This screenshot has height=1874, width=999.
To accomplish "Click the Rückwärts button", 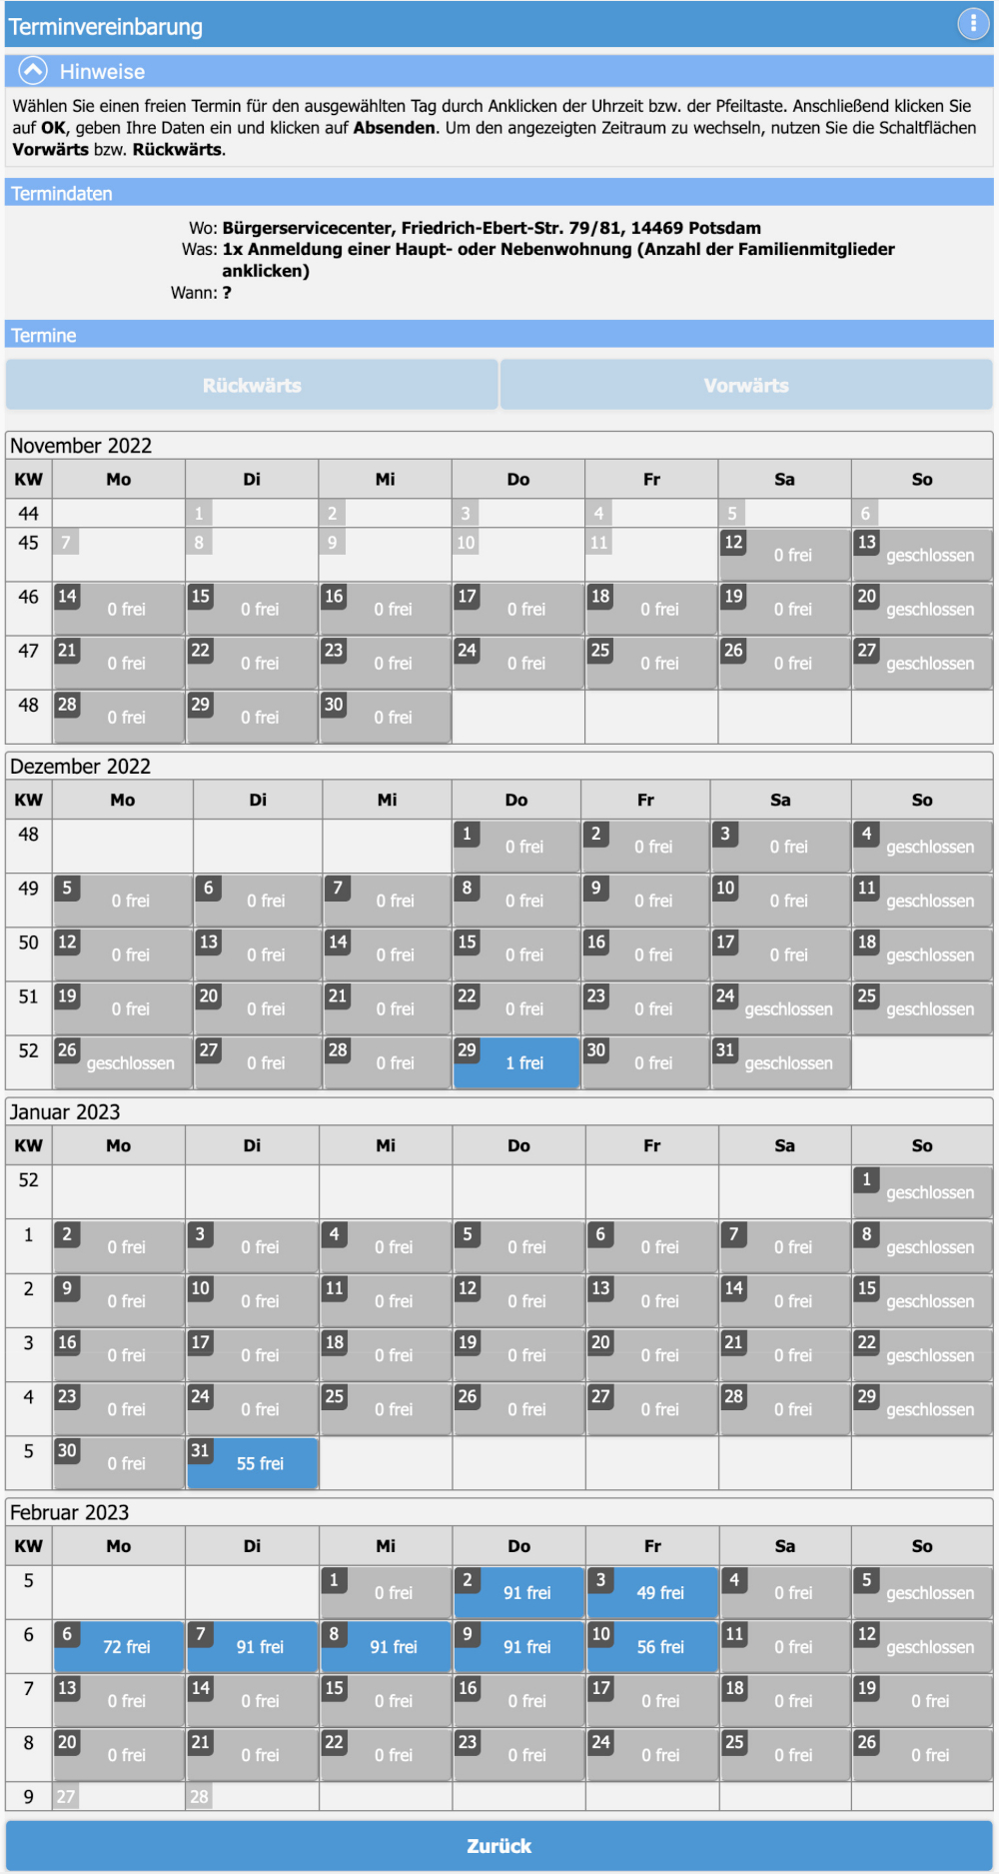I will pos(252,386).
